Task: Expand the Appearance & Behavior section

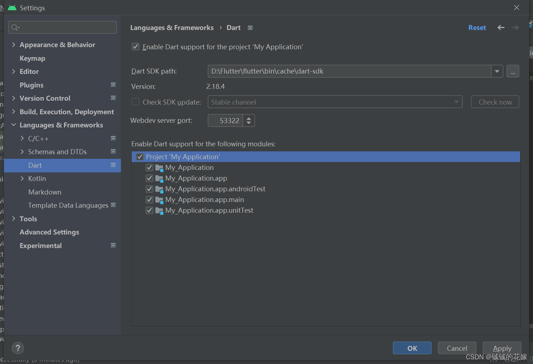Action: 14,45
